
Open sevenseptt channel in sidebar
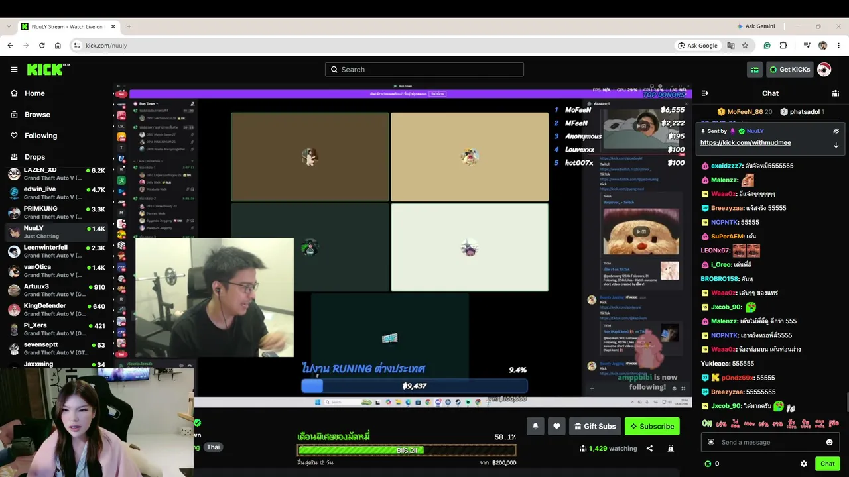56,348
